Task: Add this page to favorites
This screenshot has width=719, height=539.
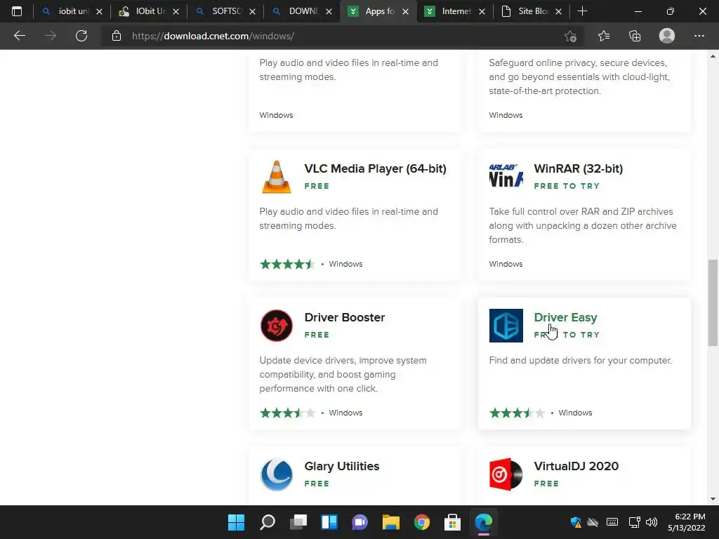Action: (x=570, y=36)
